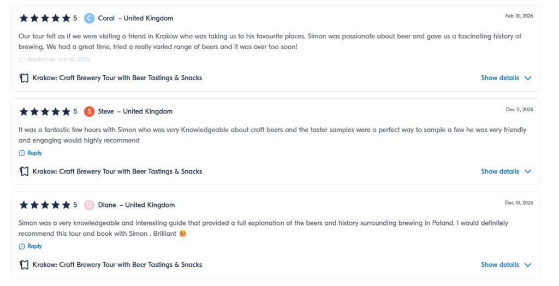
Task: Click the reply bubble icon under Diane's review
Action: [x=22, y=247]
